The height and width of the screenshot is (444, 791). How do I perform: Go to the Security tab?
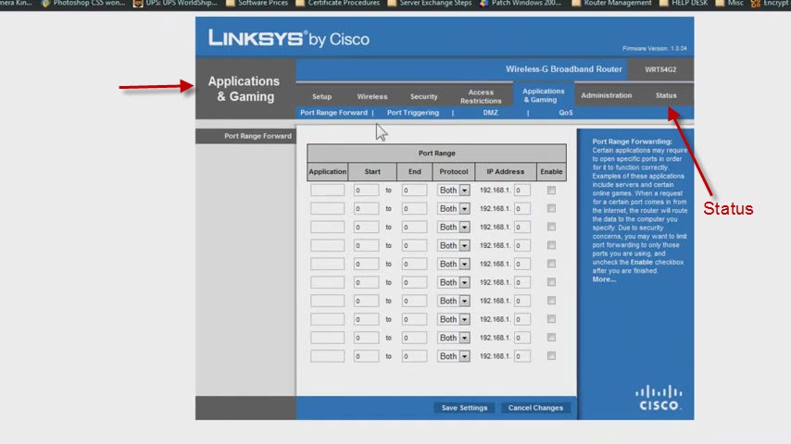click(x=424, y=96)
